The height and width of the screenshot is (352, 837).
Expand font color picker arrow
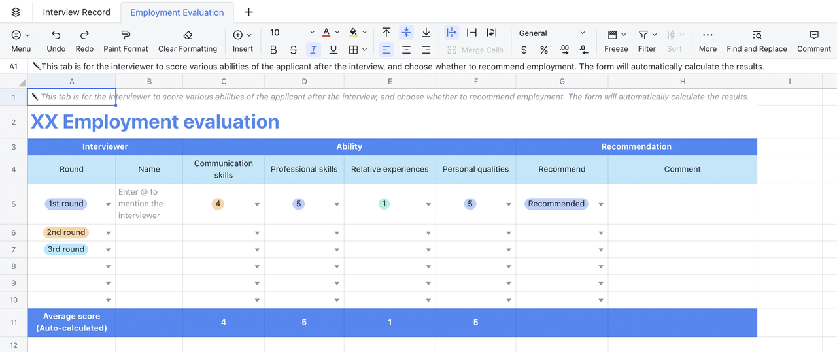pos(337,33)
